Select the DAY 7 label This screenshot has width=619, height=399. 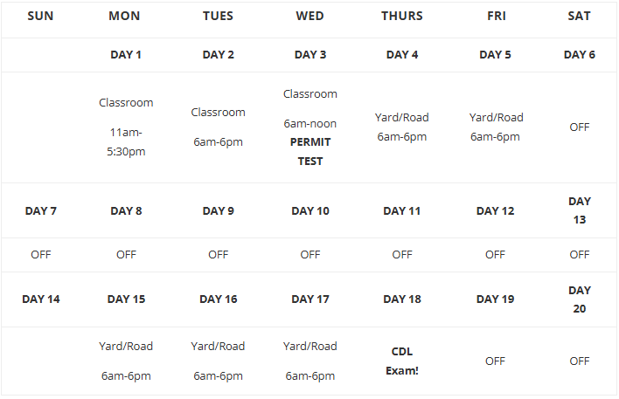pyautogui.click(x=41, y=210)
